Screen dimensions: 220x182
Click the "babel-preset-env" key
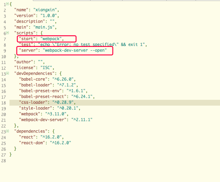click(x=40, y=91)
